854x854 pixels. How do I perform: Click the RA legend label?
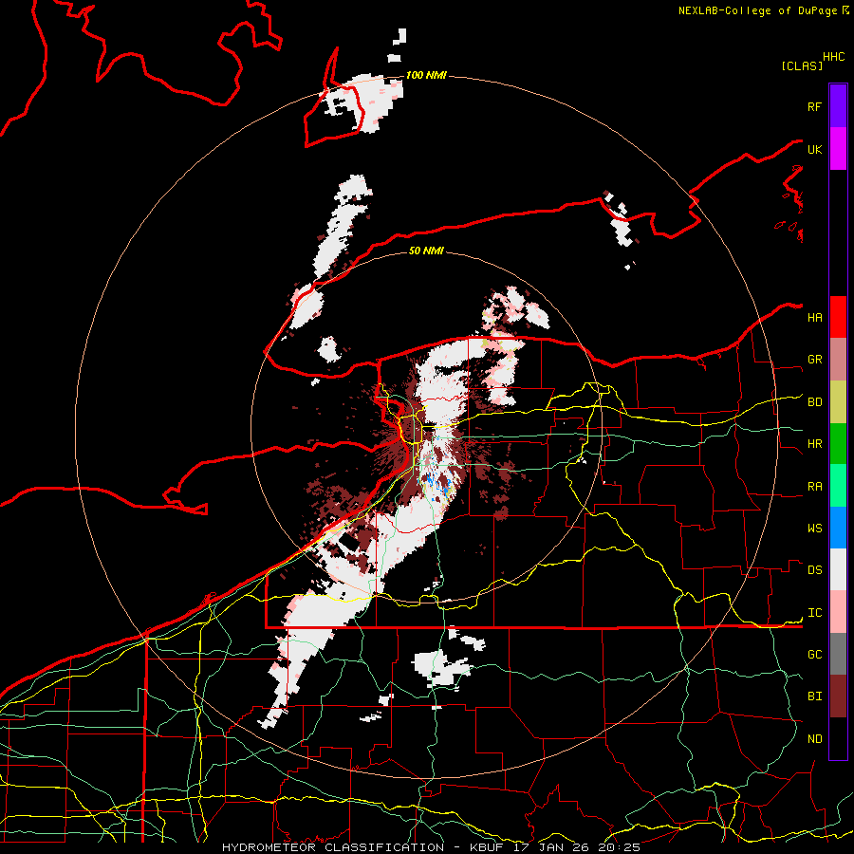click(814, 487)
